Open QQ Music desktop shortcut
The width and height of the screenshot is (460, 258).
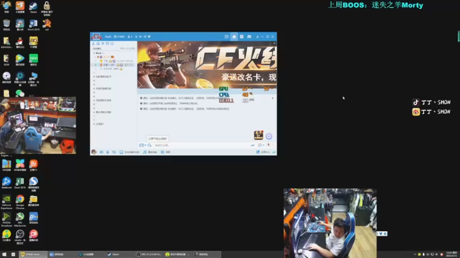[6, 236]
